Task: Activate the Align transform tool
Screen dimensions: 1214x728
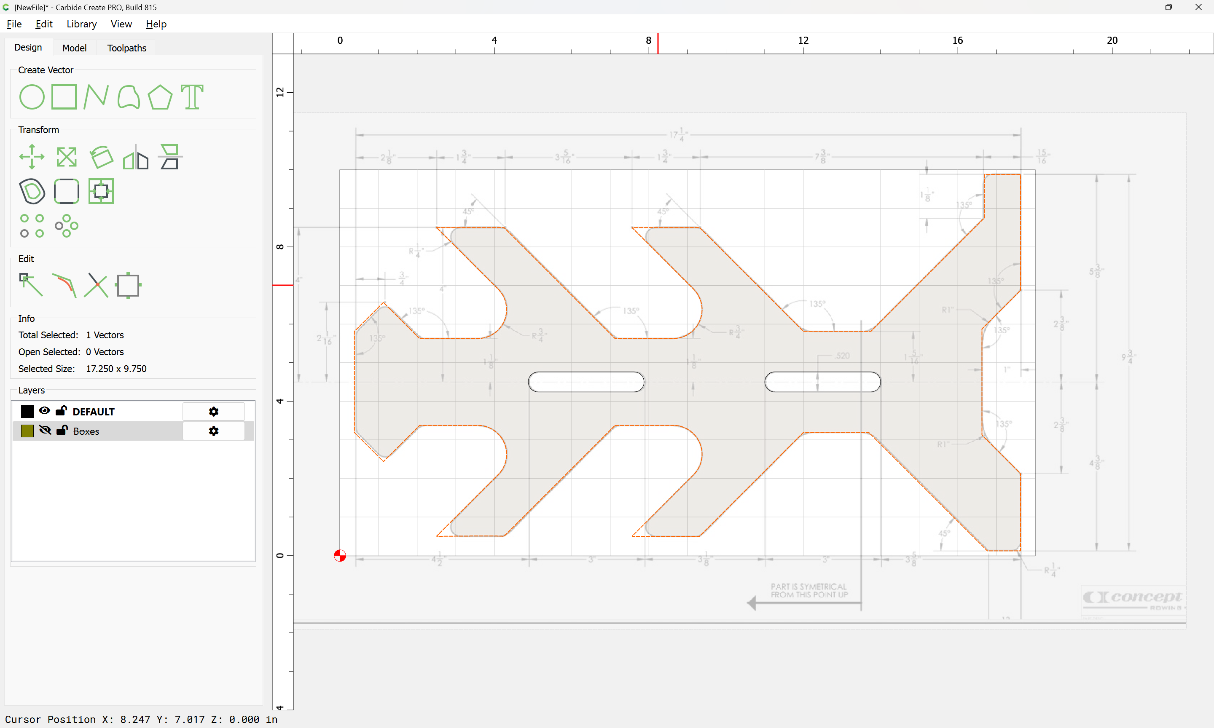Action: (x=170, y=157)
